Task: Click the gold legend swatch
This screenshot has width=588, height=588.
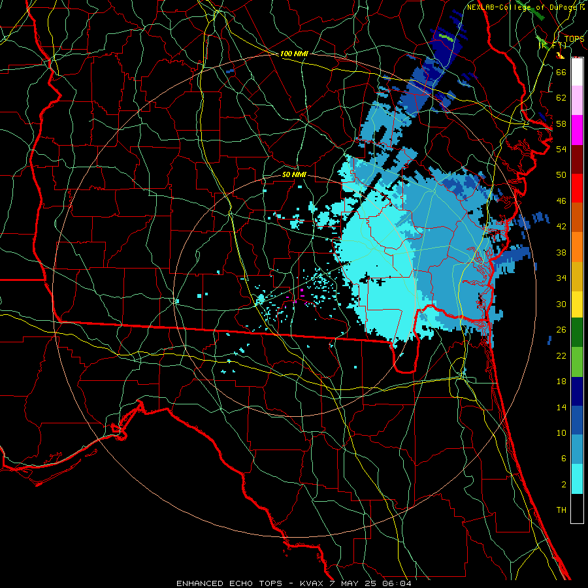Action: tap(577, 276)
